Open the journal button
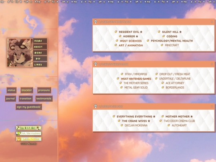The width and height of the screenshot is (216, 162). pyautogui.click(x=10, y=99)
